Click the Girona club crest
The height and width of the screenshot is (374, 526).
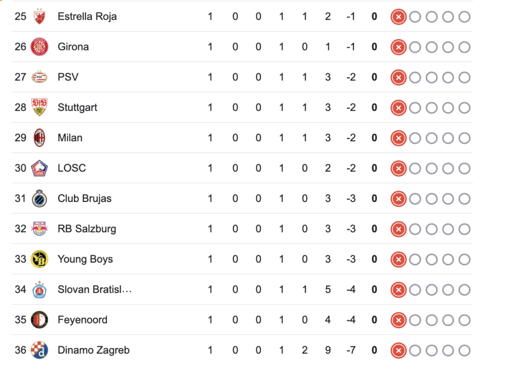coord(39,47)
